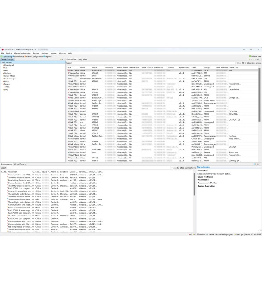This screenshot has height=283, width=262.
Task: Click the Netbotz group status icon
Action: click(4, 73)
